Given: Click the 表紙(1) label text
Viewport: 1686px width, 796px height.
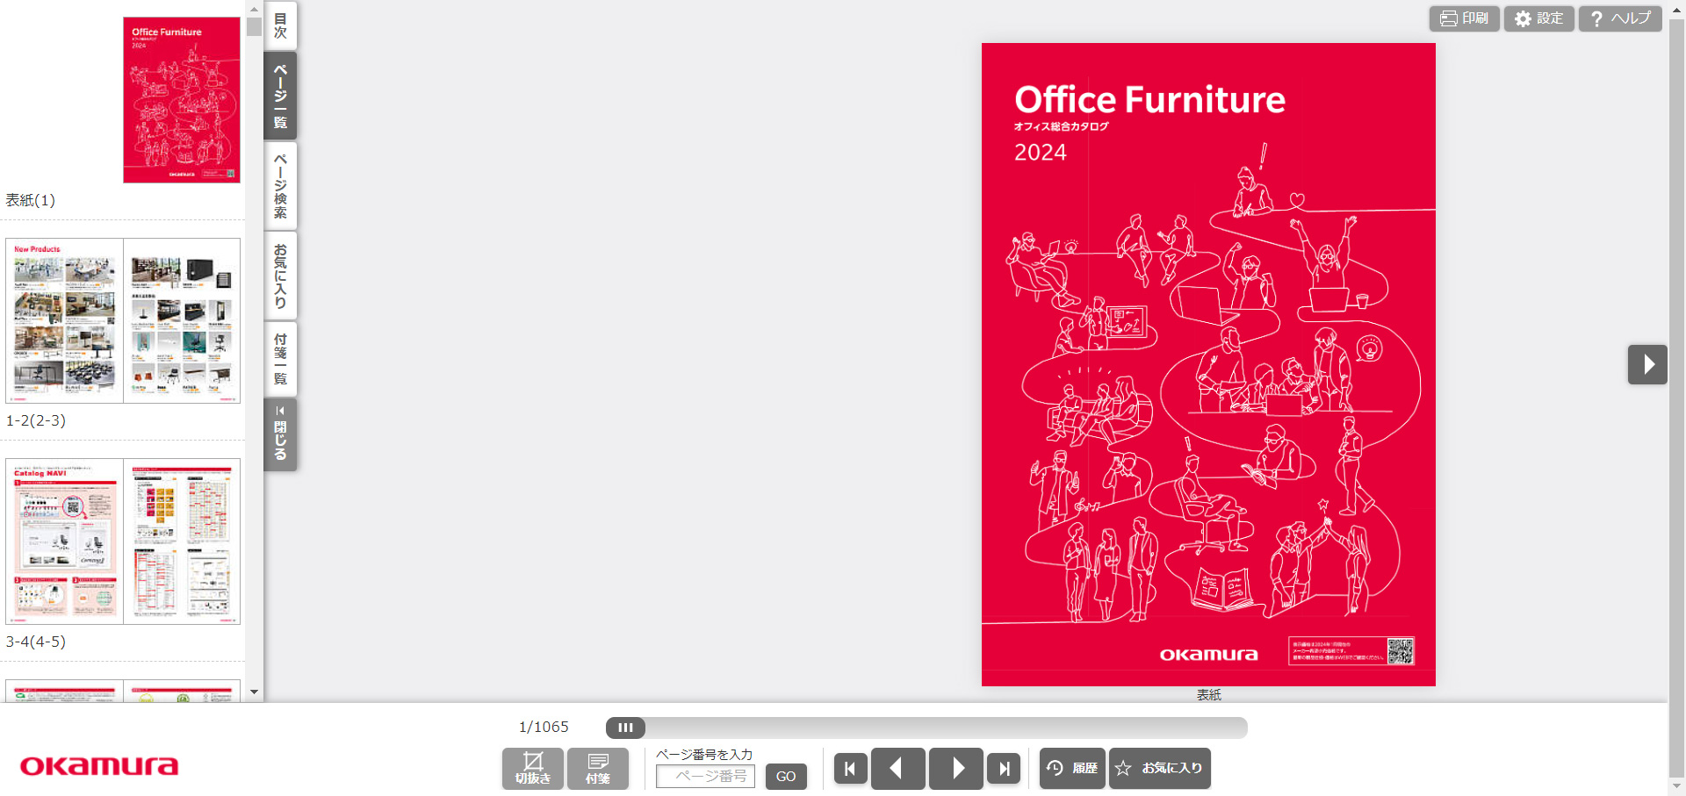Looking at the screenshot, I should pyautogui.click(x=31, y=200).
